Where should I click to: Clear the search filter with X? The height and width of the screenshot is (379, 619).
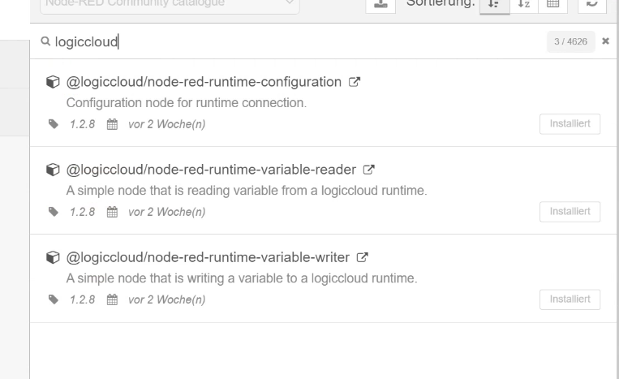coord(606,41)
